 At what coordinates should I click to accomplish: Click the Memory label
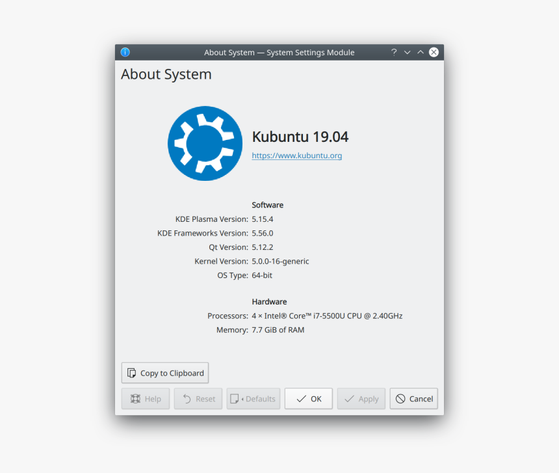click(233, 330)
